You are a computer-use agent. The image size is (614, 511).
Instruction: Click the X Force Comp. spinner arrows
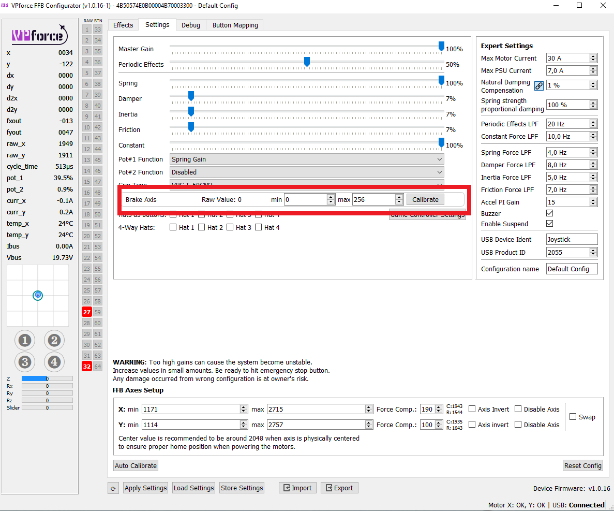coord(439,409)
